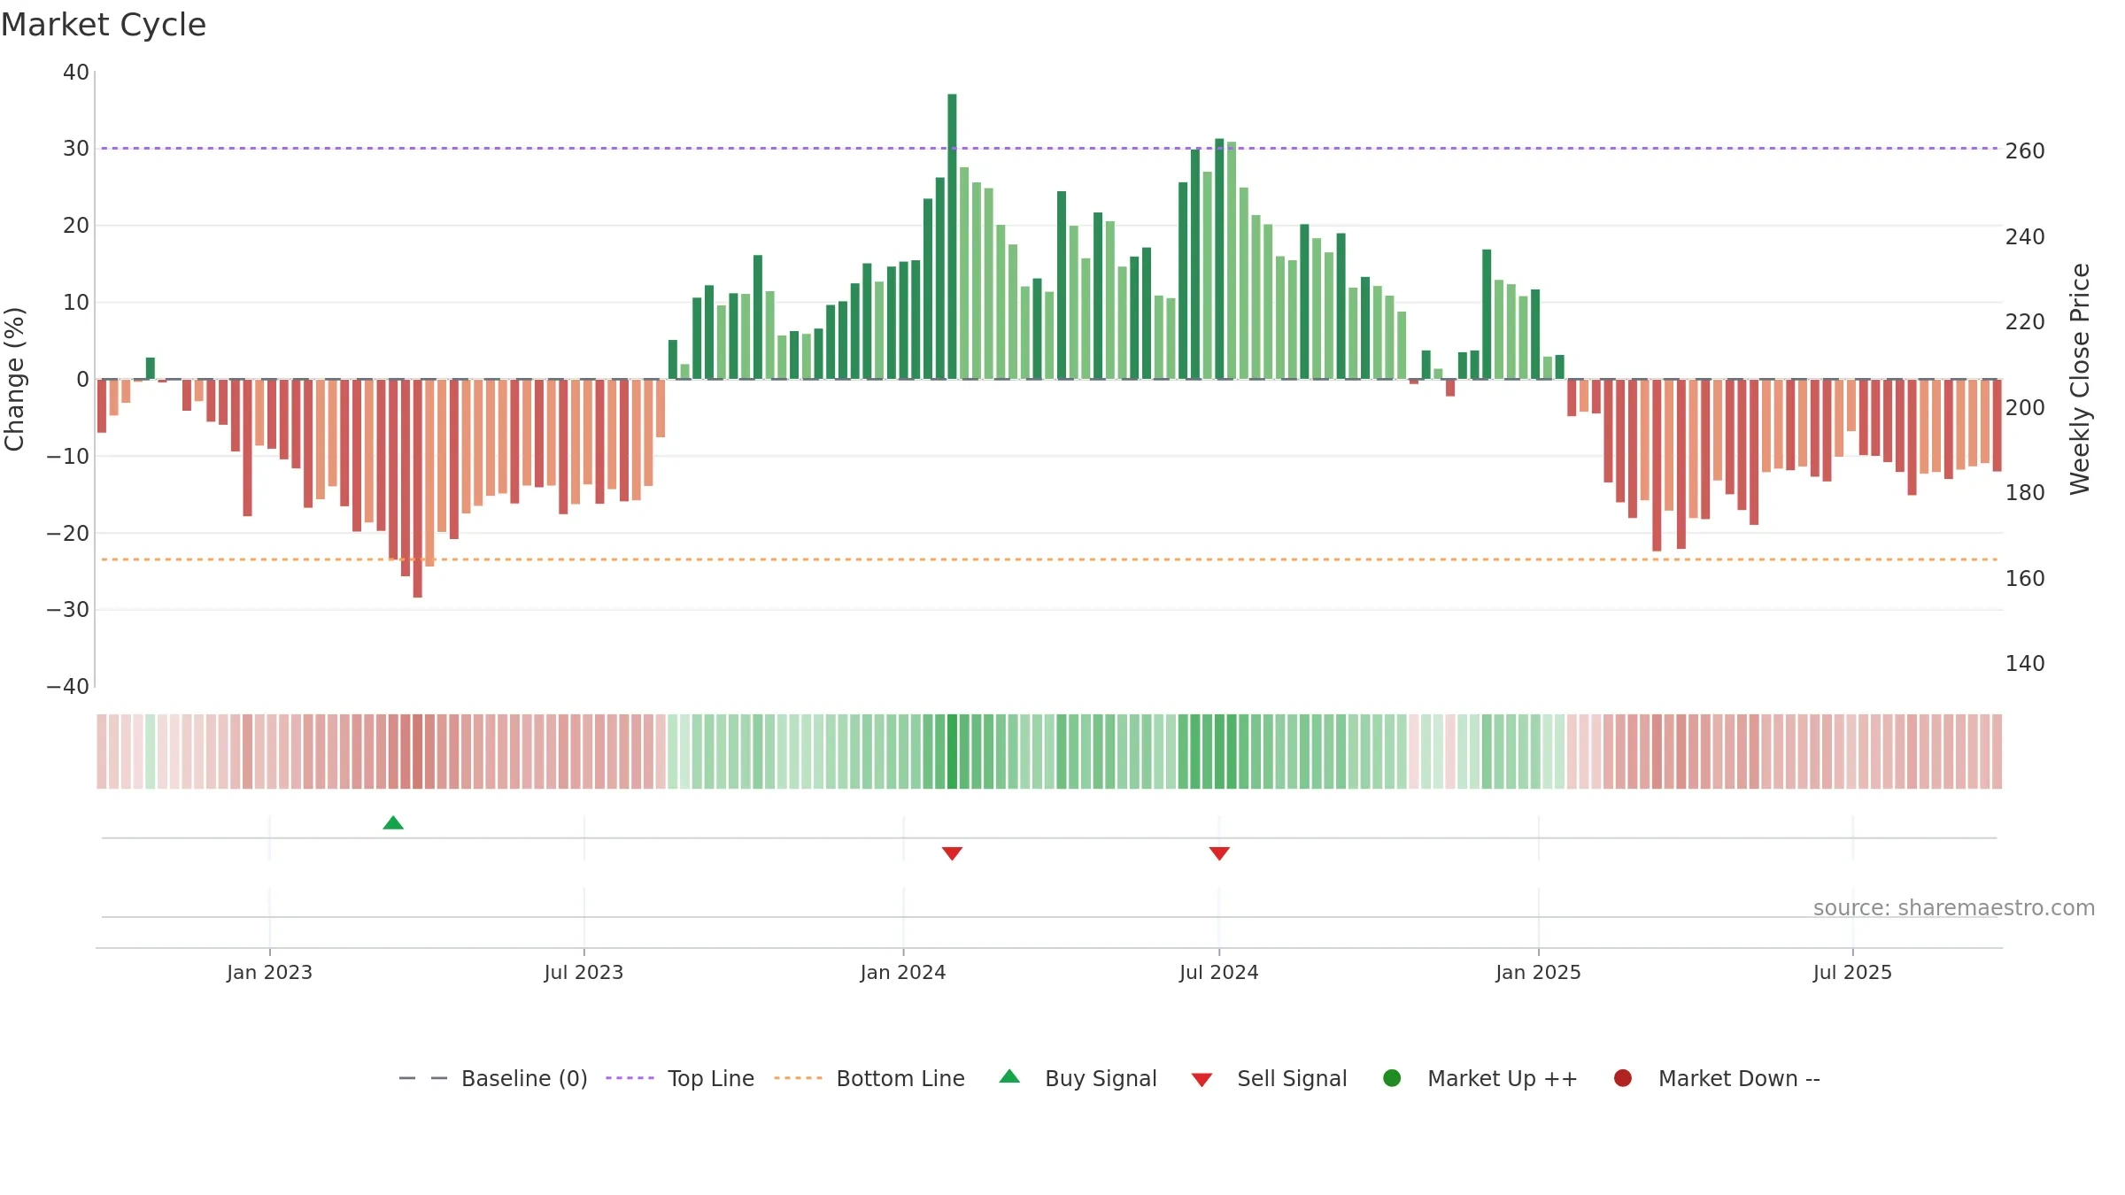Click the Jan 2025 axis label

(x=1538, y=973)
